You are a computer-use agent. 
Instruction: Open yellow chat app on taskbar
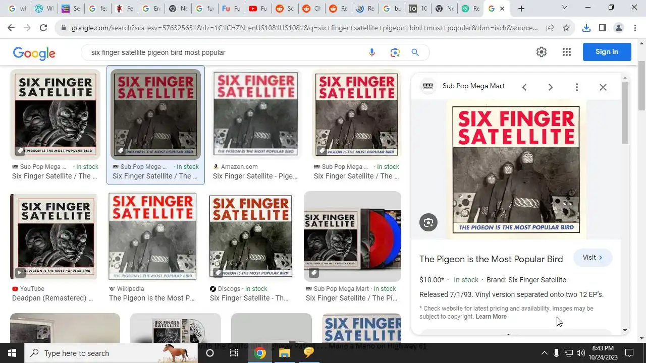point(309,353)
